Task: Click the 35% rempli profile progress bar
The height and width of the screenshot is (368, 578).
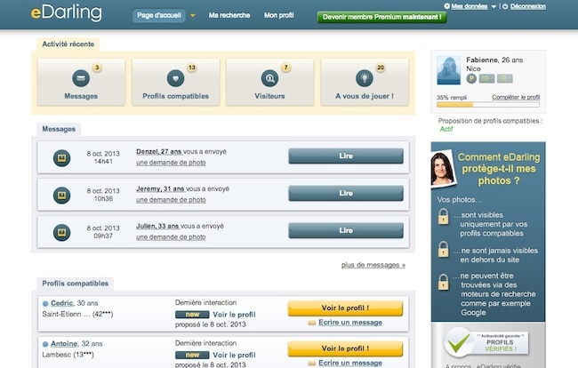Action: [488, 105]
